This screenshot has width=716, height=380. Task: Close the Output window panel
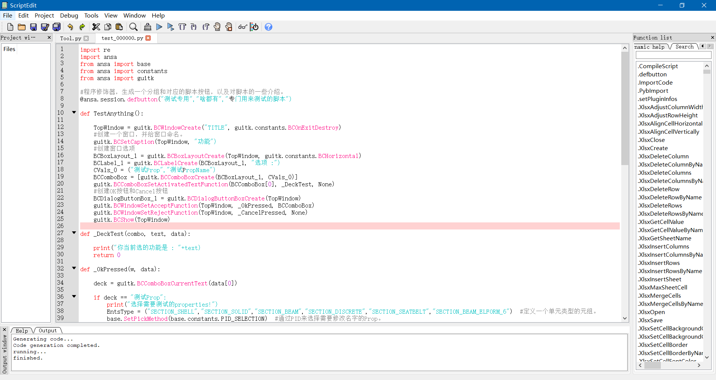pos(4,330)
